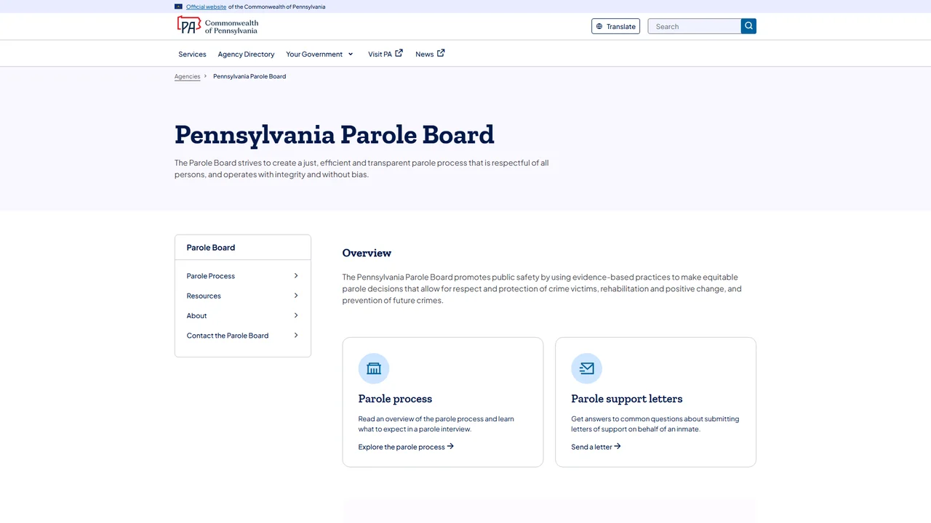931x523 pixels.
Task: Open the Agency Directory menu item
Action: 246,54
